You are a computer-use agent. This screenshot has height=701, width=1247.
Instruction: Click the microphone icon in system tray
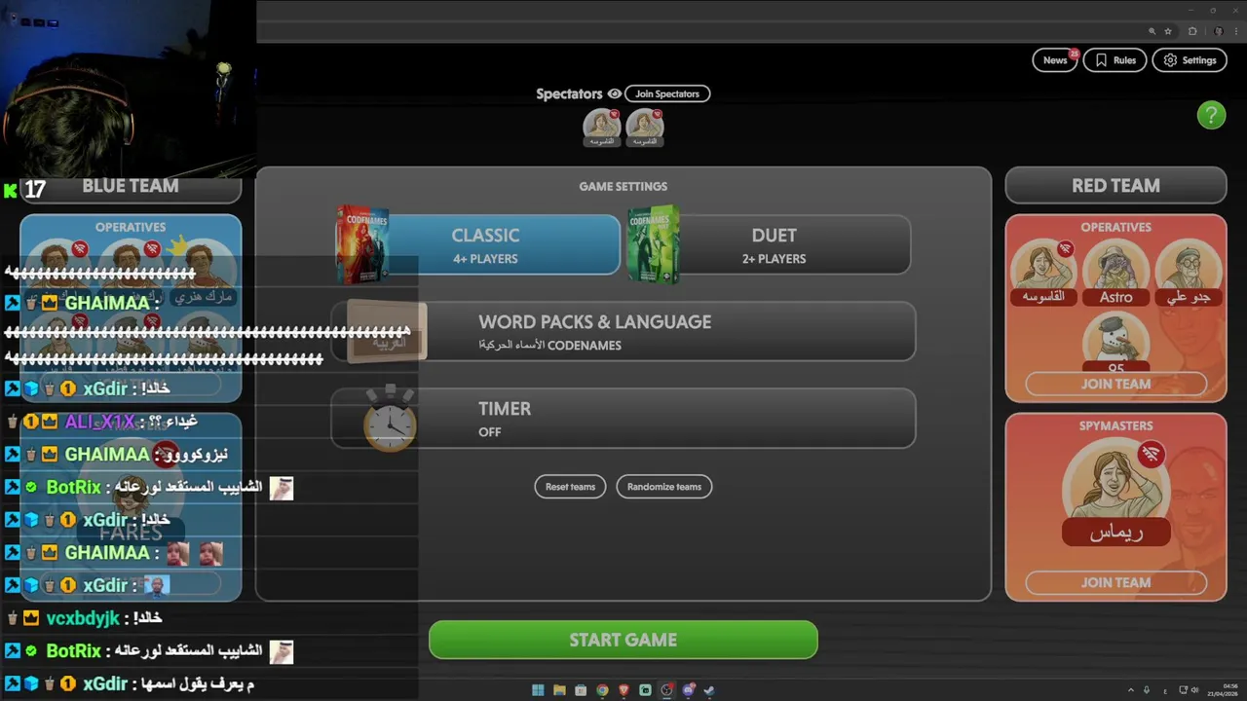point(1147,690)
